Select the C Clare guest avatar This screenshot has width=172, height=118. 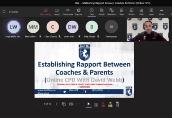pyautogui.click(x=53, y=27)
